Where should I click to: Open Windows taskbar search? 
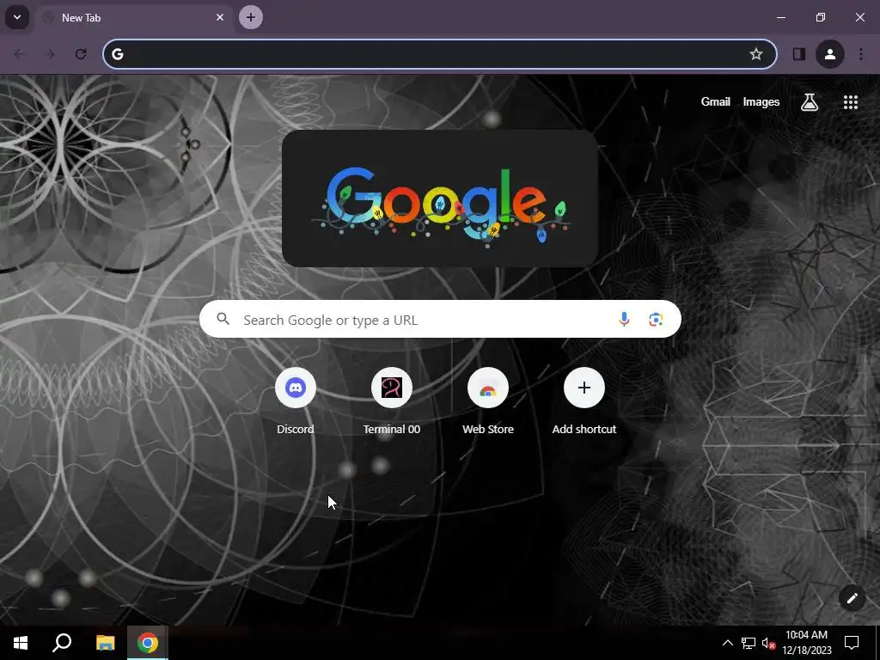click(62, 643)
